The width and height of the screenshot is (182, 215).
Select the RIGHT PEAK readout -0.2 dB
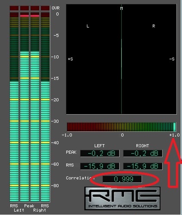[x=143, y=154]
